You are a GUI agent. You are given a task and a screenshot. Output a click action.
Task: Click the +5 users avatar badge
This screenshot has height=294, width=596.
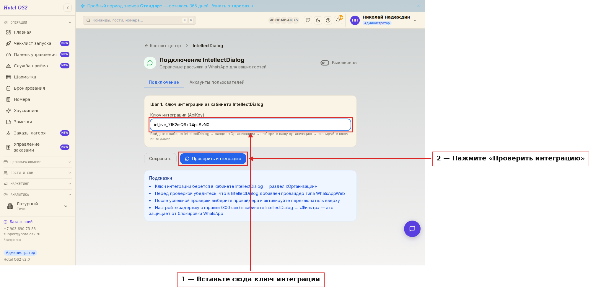click(x=296, y=20)
